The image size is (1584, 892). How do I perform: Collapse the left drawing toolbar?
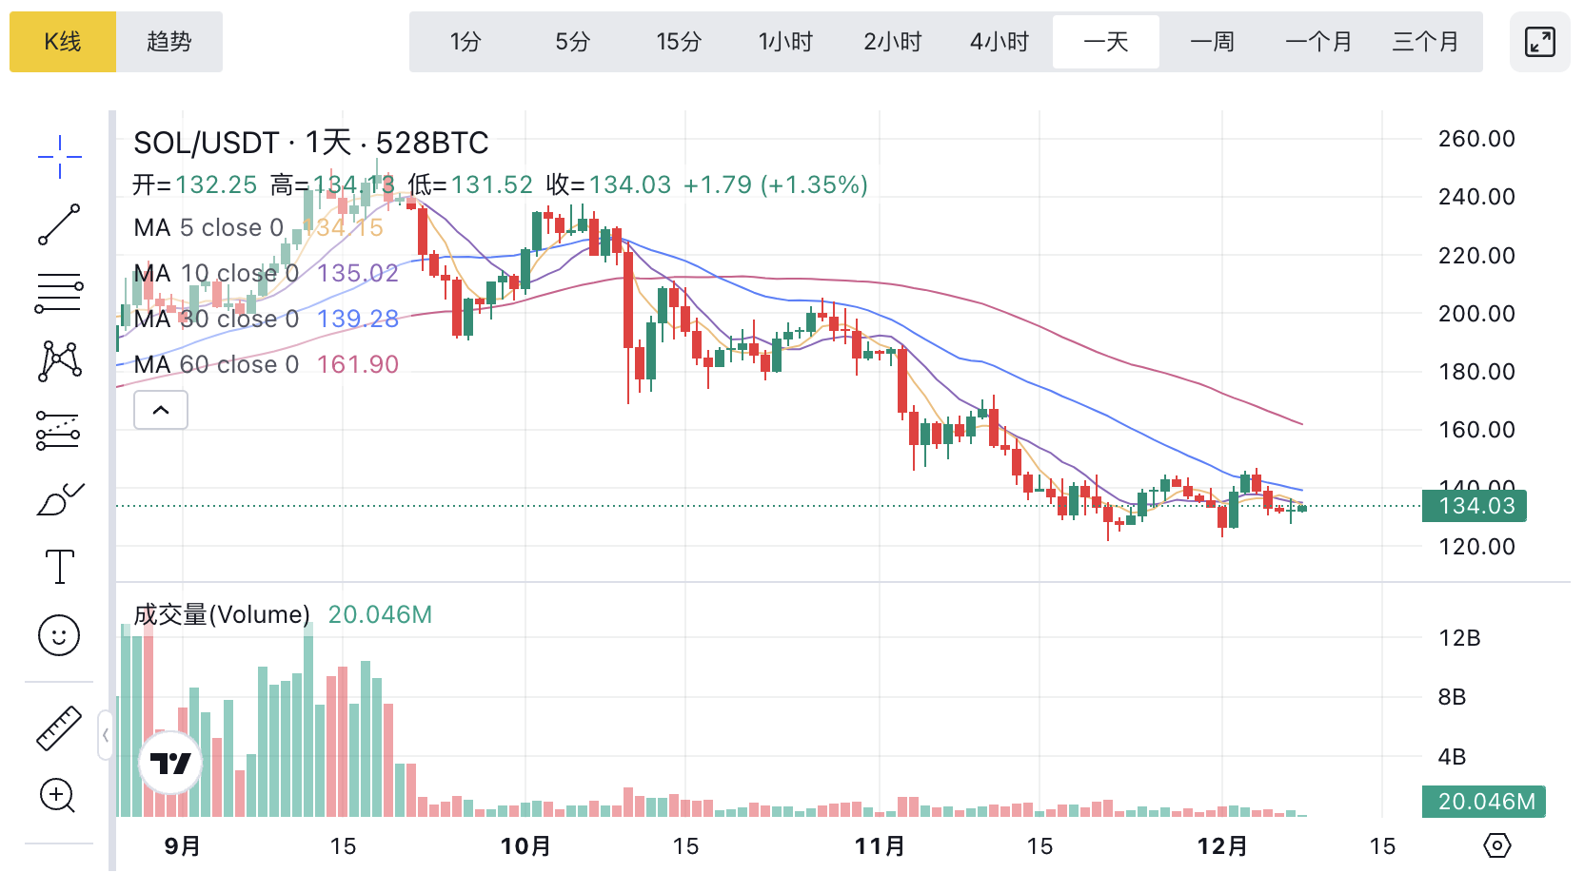click(105, 735)
